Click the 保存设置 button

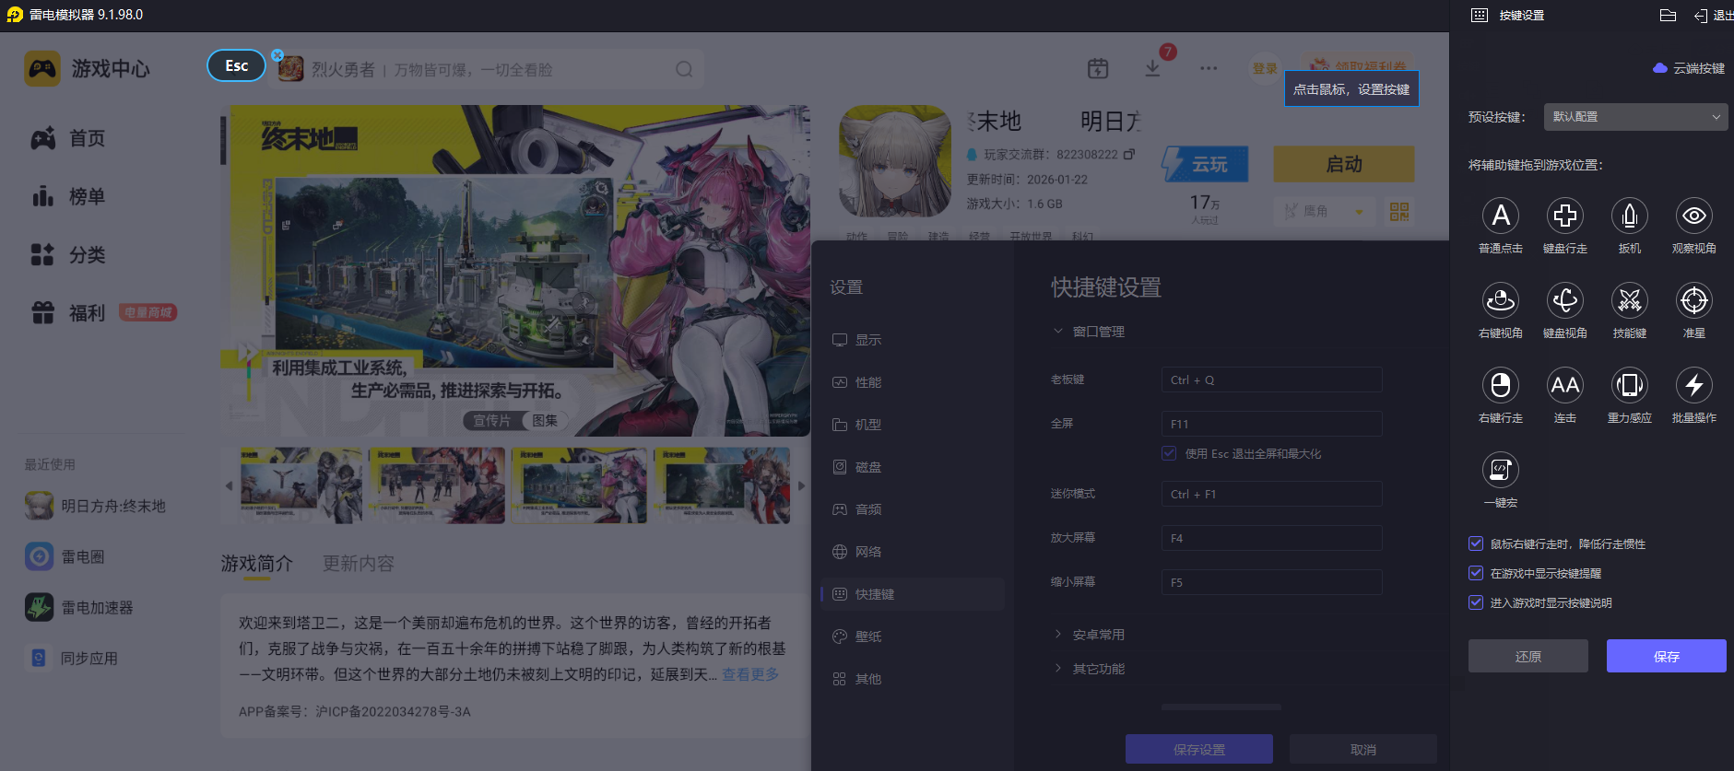pyautogui.click(x=1199, y=749)
